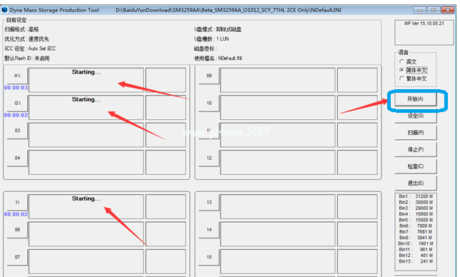
Task: Click the Bin5 : 15000 M entry
Action: 416,220
